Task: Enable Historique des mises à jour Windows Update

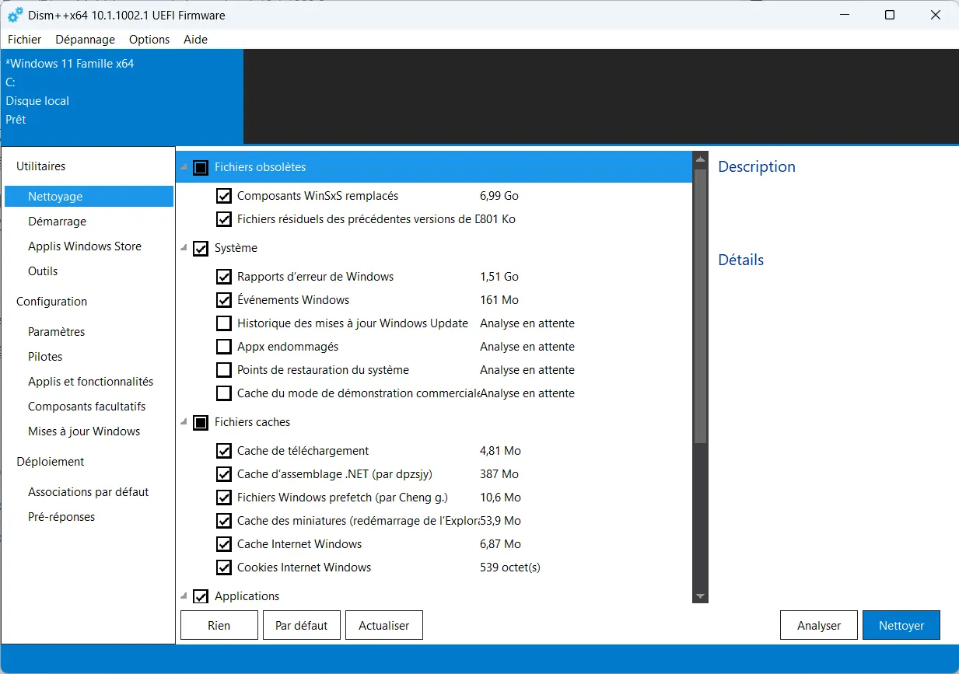Action: (x=224, y=323)
